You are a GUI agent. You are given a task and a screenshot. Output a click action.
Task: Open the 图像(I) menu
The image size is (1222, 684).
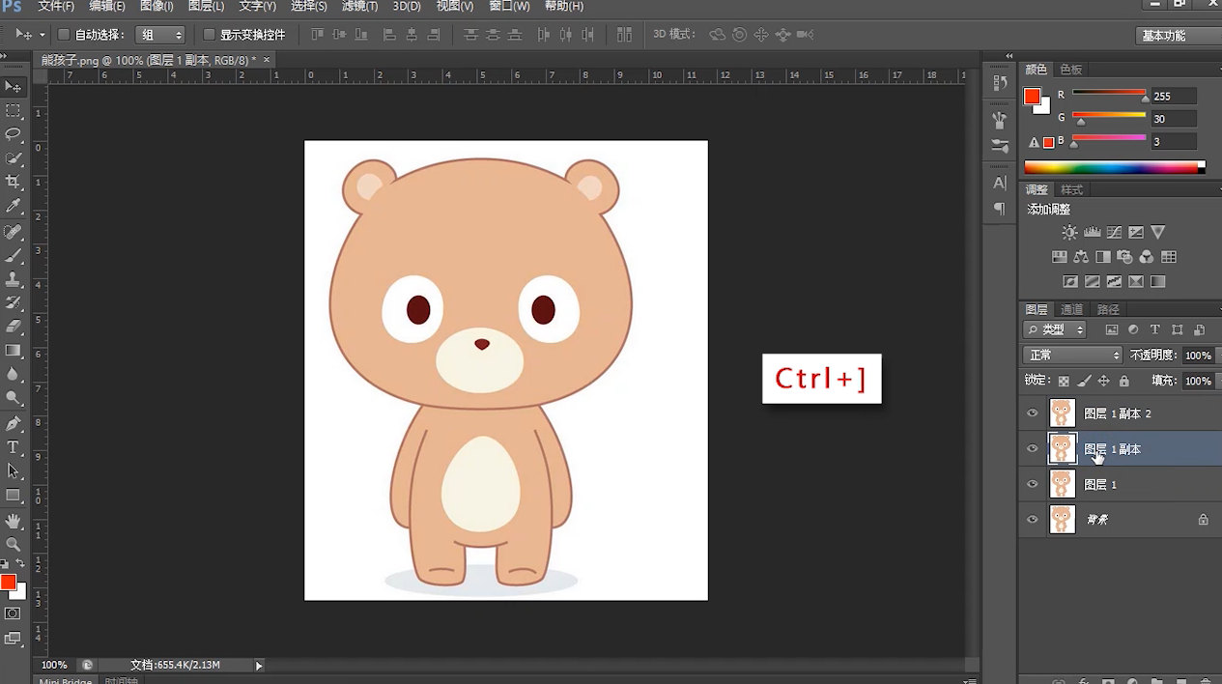(156, 6)
